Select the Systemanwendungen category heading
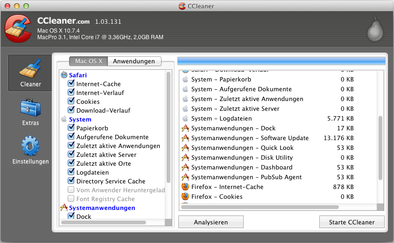Viewport: 394px width, 243px height. (102, 208)
